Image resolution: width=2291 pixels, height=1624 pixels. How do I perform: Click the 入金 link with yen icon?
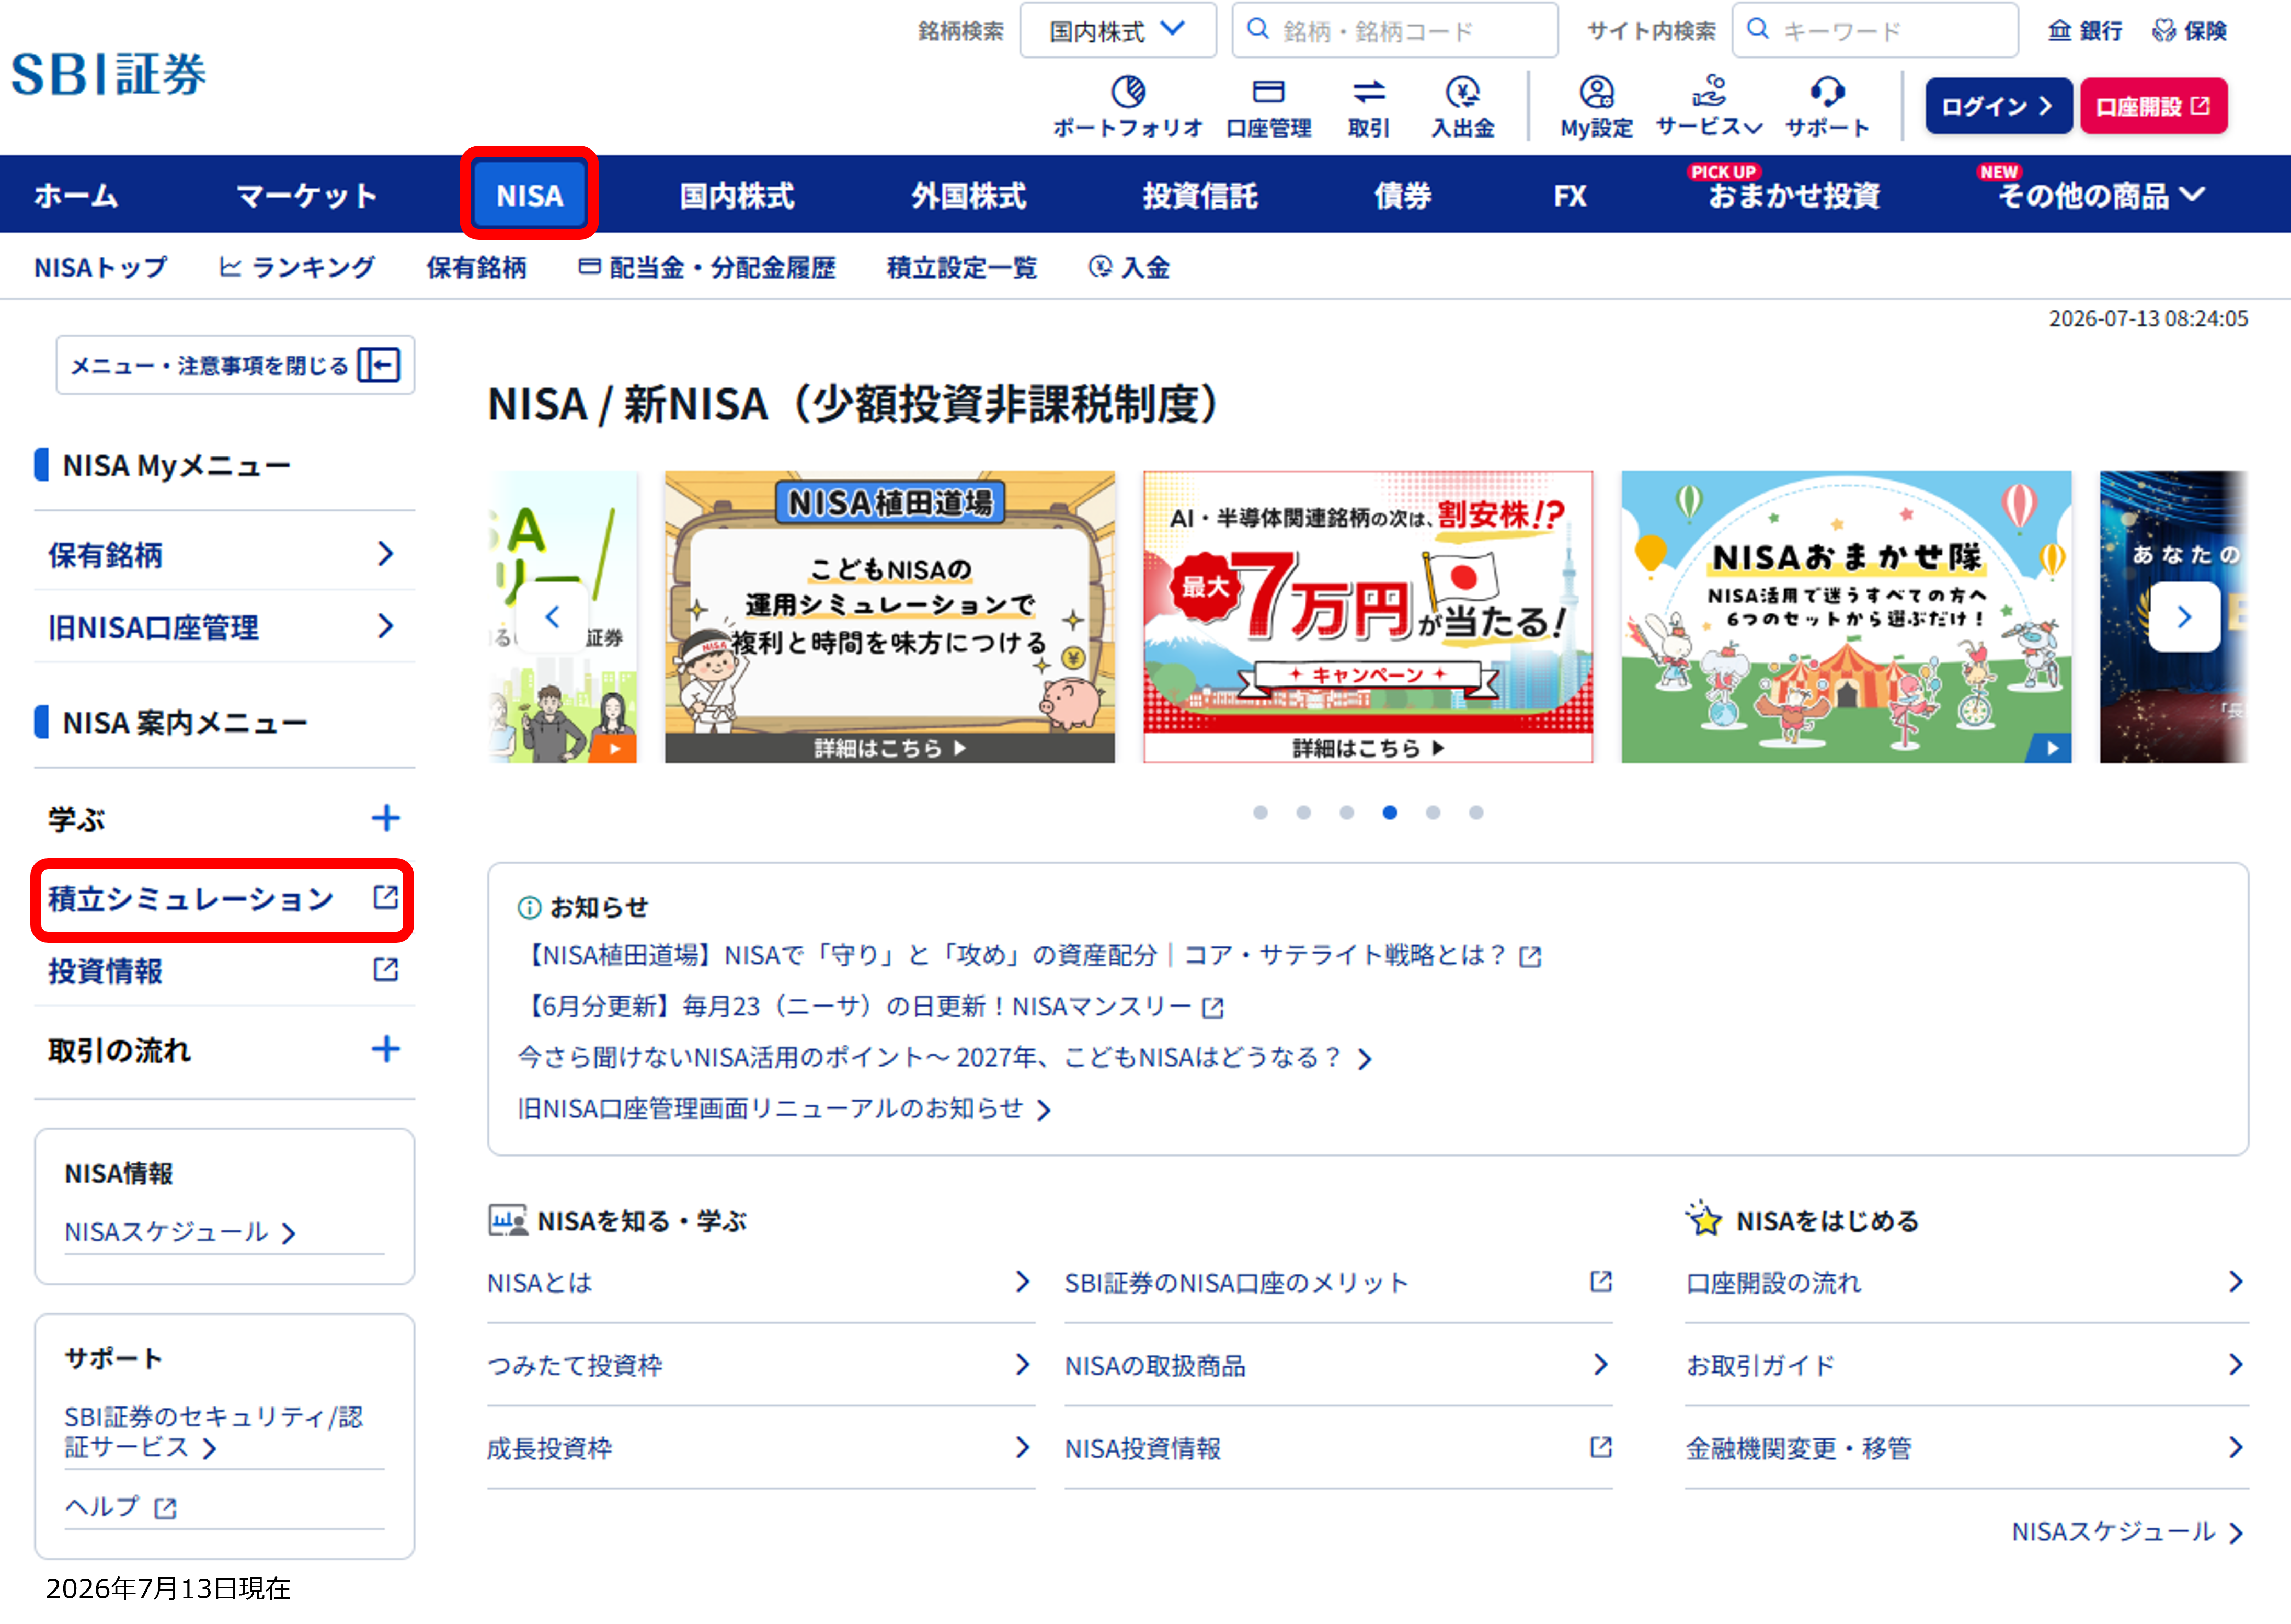pos(1129,267)
